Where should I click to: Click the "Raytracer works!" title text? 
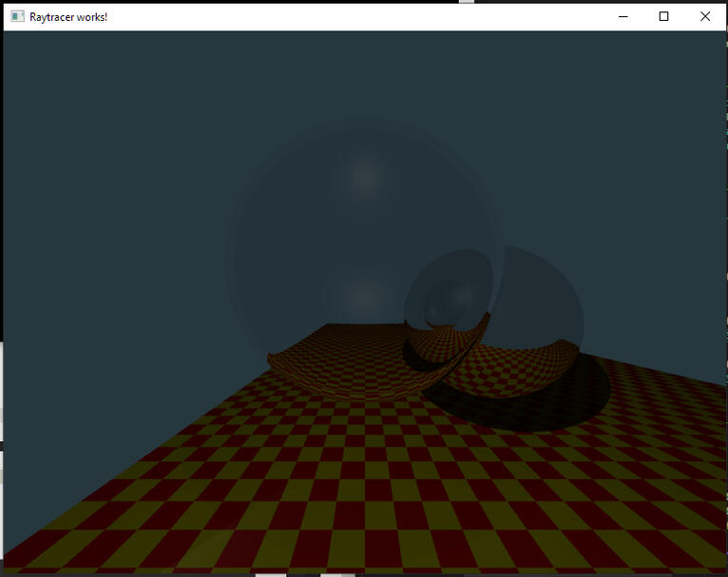point(68,17)
